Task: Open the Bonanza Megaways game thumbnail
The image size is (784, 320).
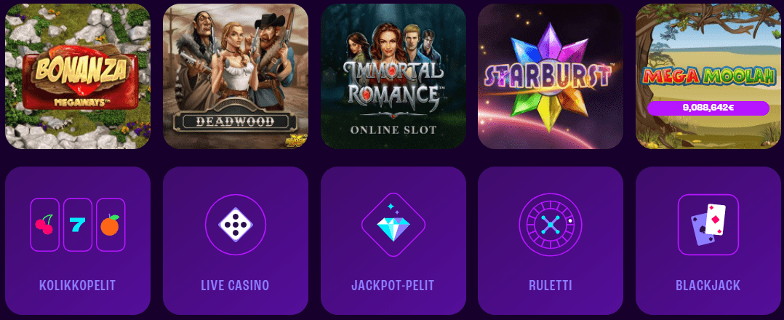Action: tap(78, 76)
